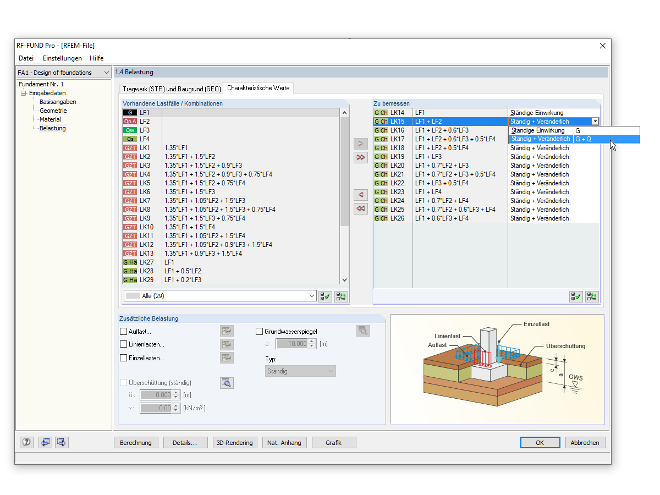Click Grafik button

click(x=334, y=443)
